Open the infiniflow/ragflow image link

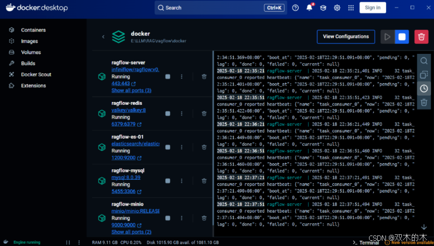(135, 70)
